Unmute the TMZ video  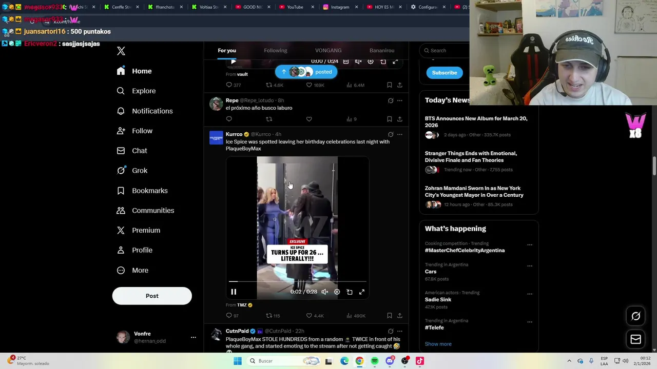[324, 292]
